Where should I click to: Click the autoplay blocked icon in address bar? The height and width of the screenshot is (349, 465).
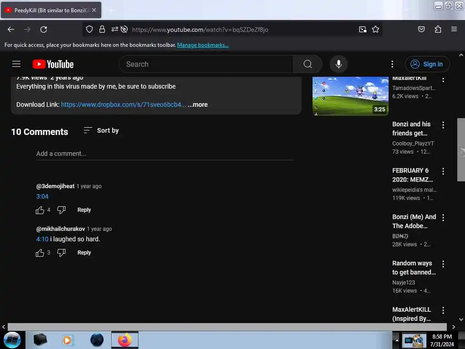coord(124,29)
